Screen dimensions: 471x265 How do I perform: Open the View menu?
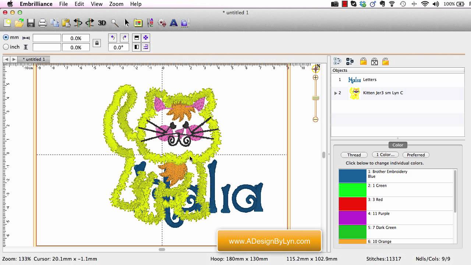pyautogui.click(x=97, y=4)
